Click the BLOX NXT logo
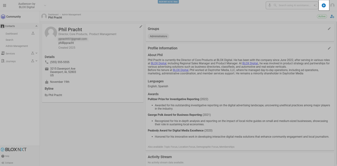This screenshot has width=337, height=166. click(14, 149)
